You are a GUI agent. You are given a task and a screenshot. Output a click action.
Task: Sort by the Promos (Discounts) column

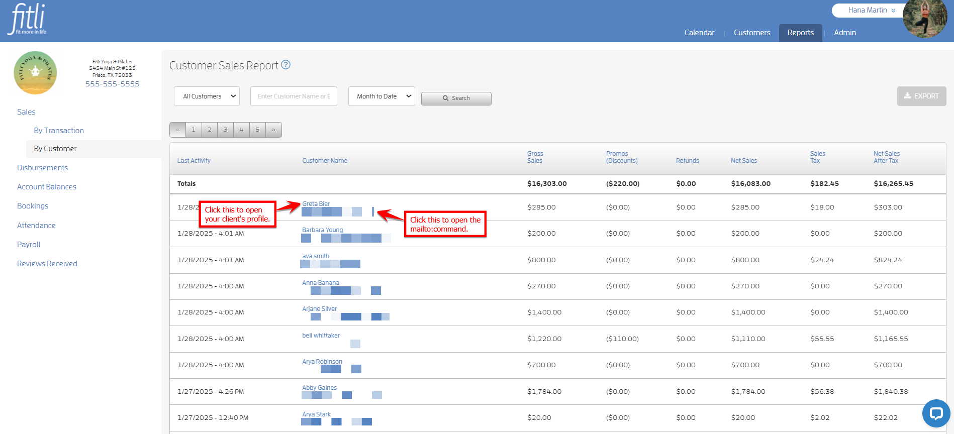(x=622, y=157)
